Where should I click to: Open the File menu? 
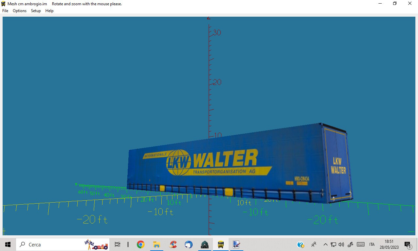(5, 11)
